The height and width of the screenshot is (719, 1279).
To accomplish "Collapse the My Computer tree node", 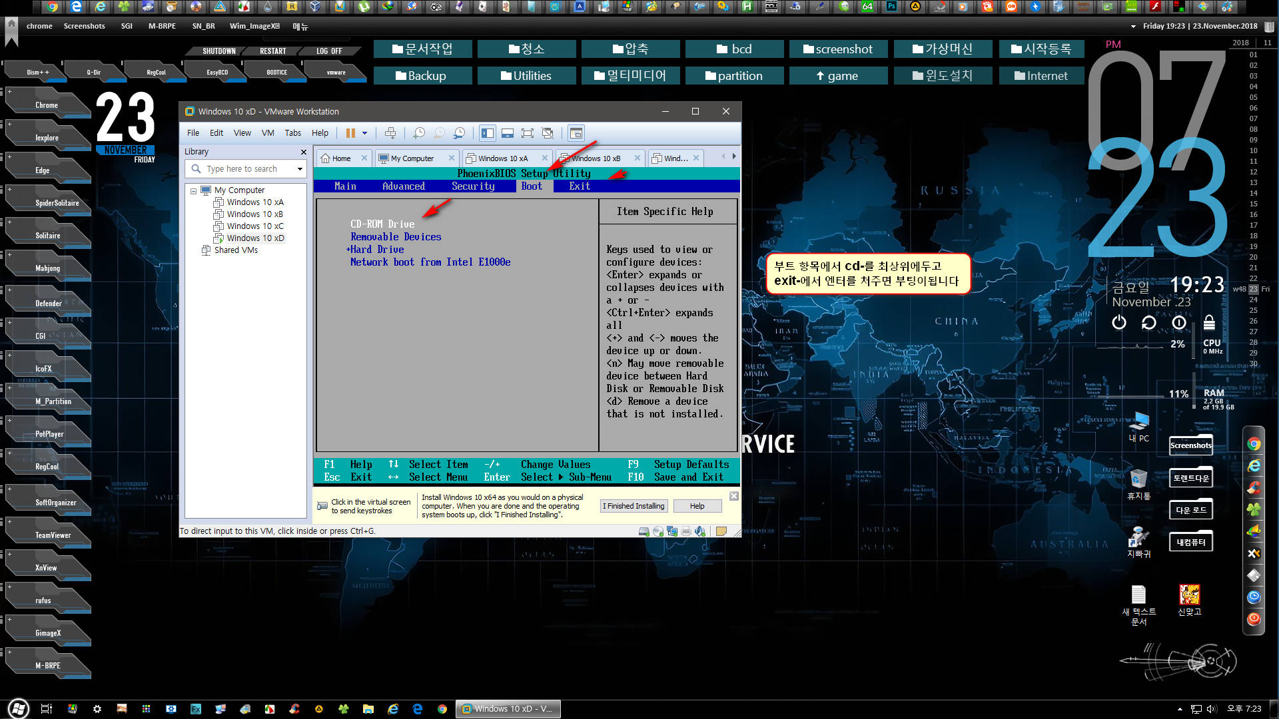I will tap(194, 191).
